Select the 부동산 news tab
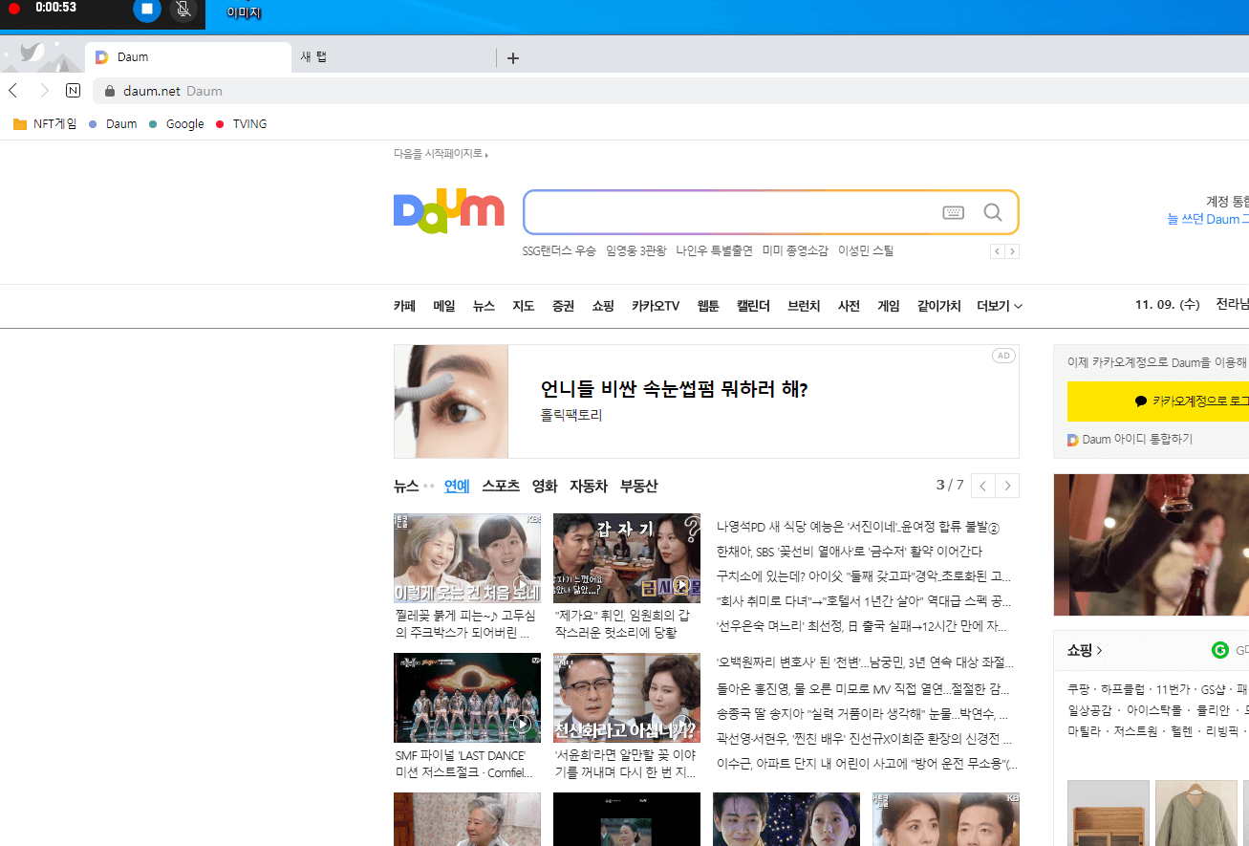Screen dimensions: 1249x846 pyautogui.click(x=639, y=486)
